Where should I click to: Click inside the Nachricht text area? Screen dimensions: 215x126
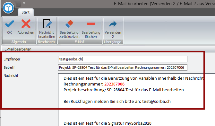[136, 100]
